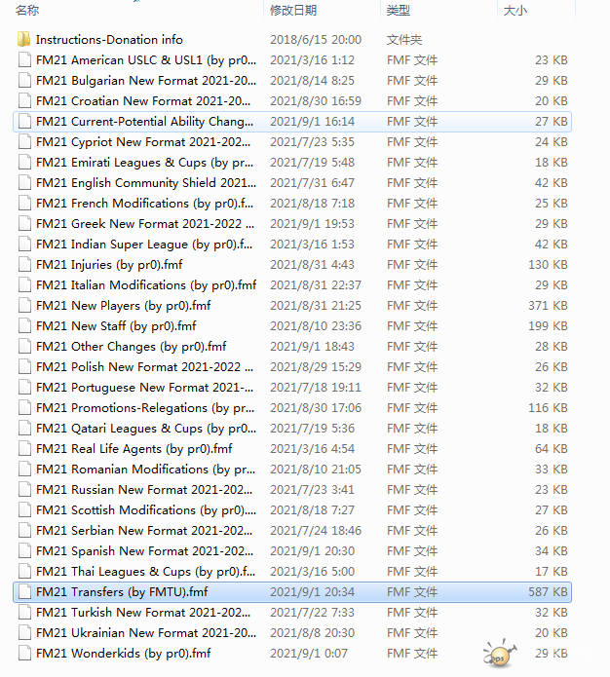Click the 130 KB size value
The image size is (610, 677).
[548, 265]
